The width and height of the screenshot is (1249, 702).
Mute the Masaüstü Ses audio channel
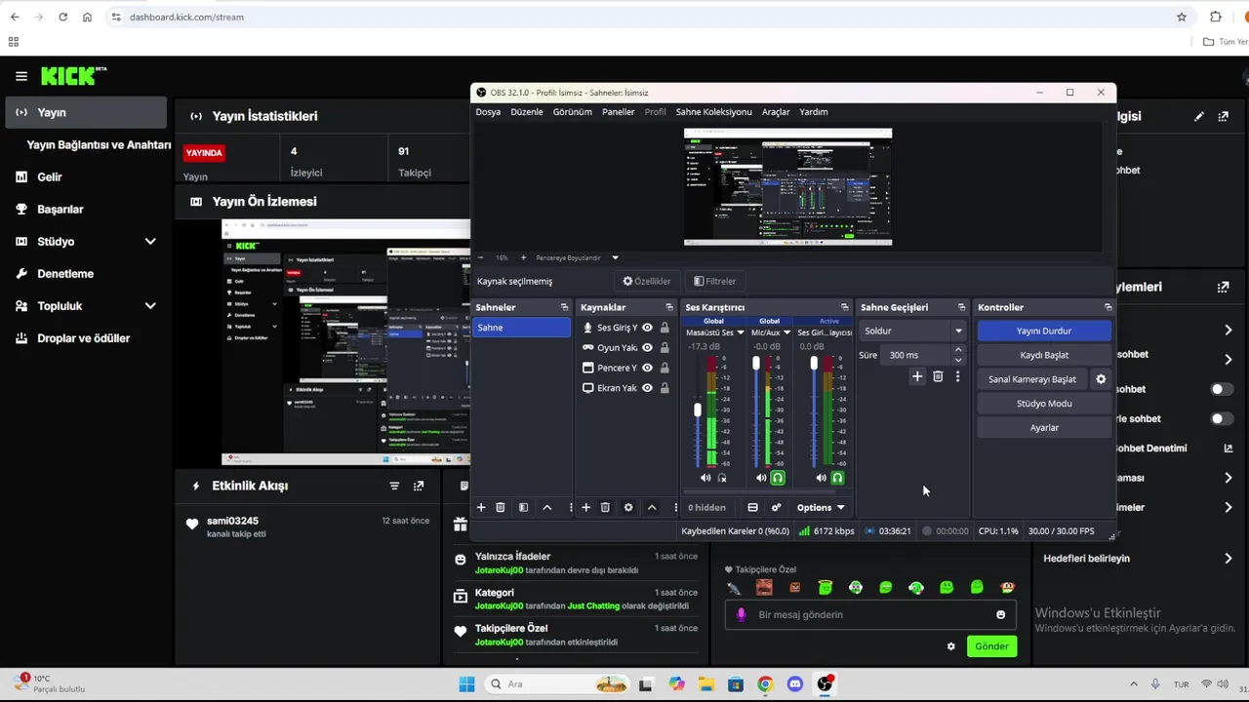coord(705,478)
